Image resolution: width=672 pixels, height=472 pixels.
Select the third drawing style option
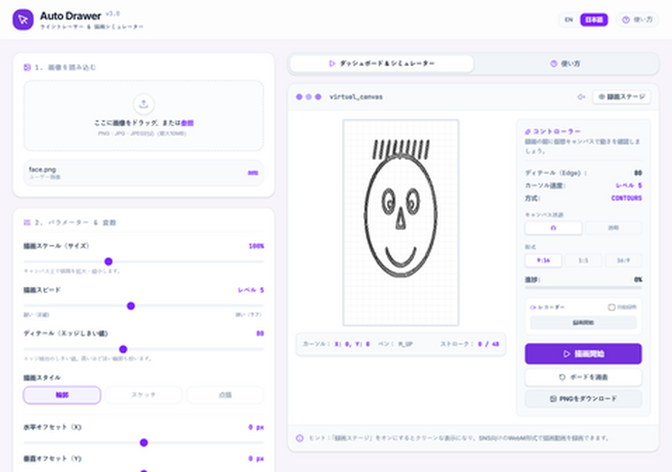tap(225, 395)
